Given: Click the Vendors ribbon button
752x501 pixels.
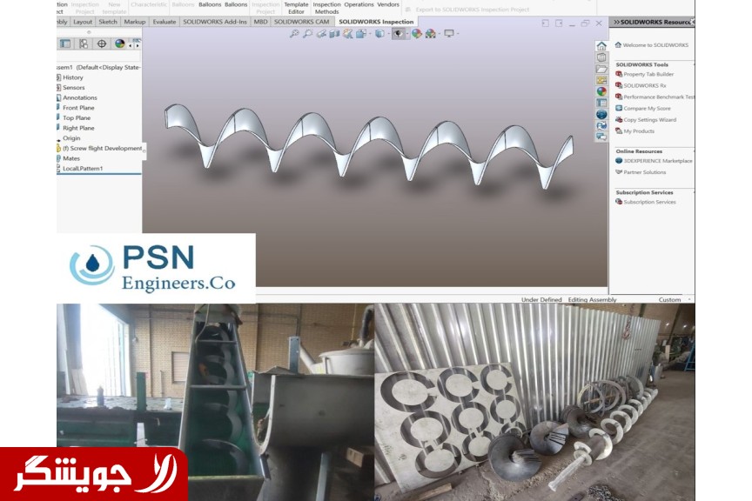Looking at the screenshot, I should [x=388, y=5].
